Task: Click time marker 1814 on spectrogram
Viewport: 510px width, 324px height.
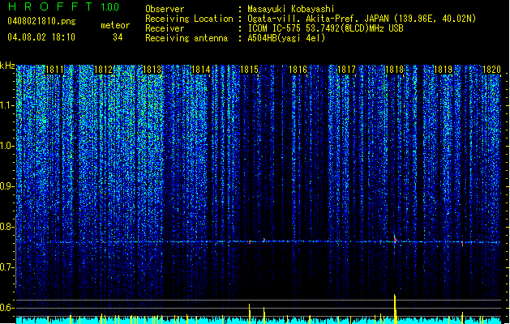Action: 201,70
